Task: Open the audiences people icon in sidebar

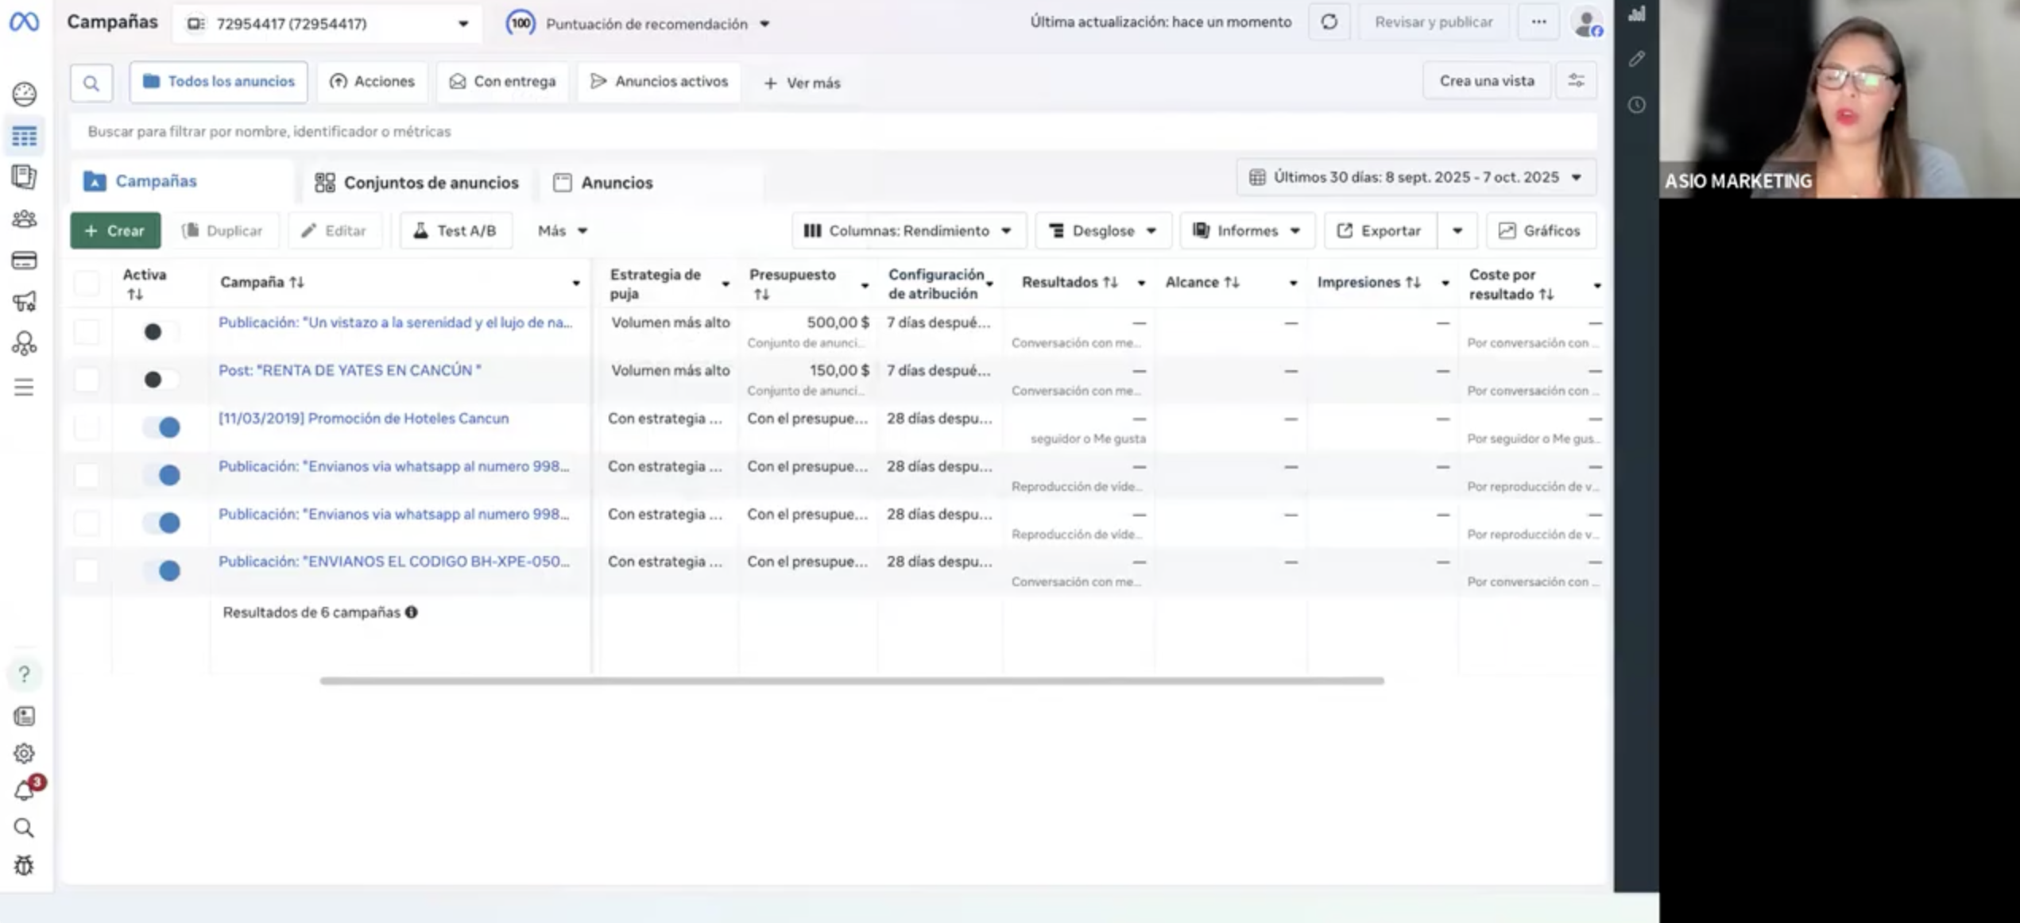Action: 24,218
